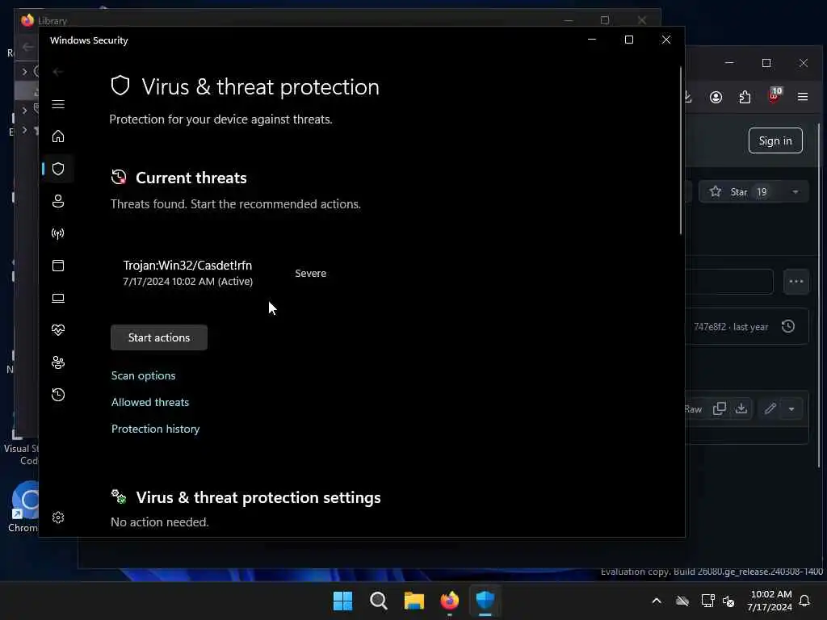Click the OneDrive cloud icon in system tray
The image size is (827, 620).
click(682, 601)
